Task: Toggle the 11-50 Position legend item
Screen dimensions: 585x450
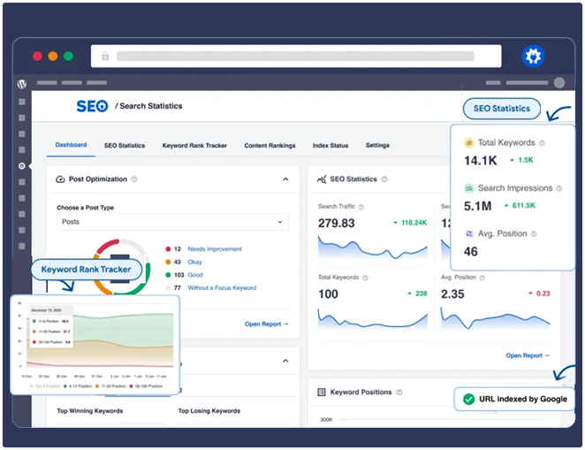Action: click(x=110, y=386)
